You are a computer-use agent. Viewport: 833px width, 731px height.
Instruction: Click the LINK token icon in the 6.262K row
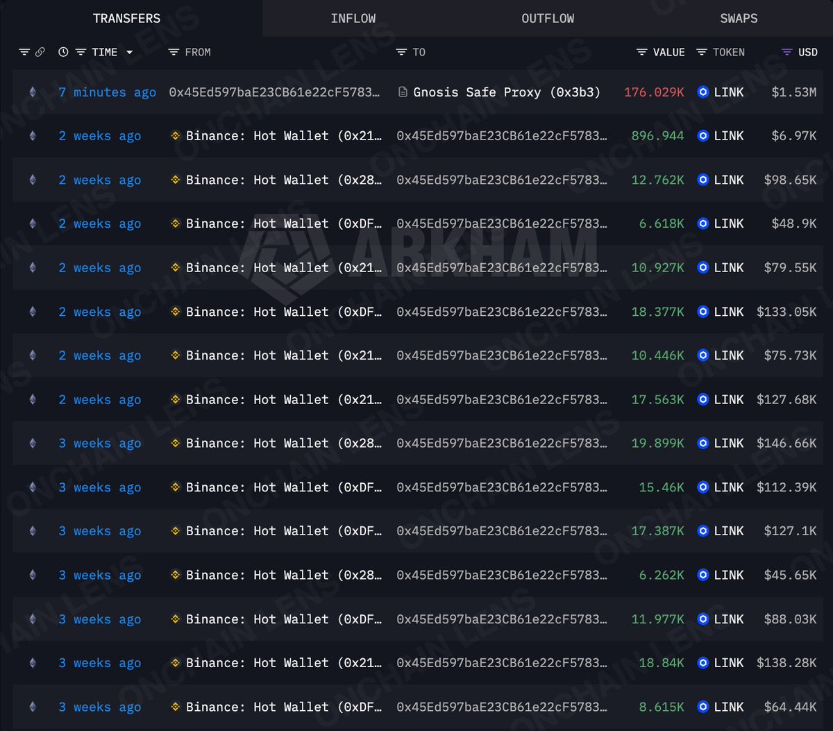[x=702, y=575]
